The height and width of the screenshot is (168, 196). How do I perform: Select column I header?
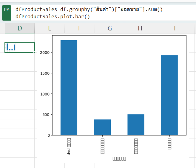point(175,28)
